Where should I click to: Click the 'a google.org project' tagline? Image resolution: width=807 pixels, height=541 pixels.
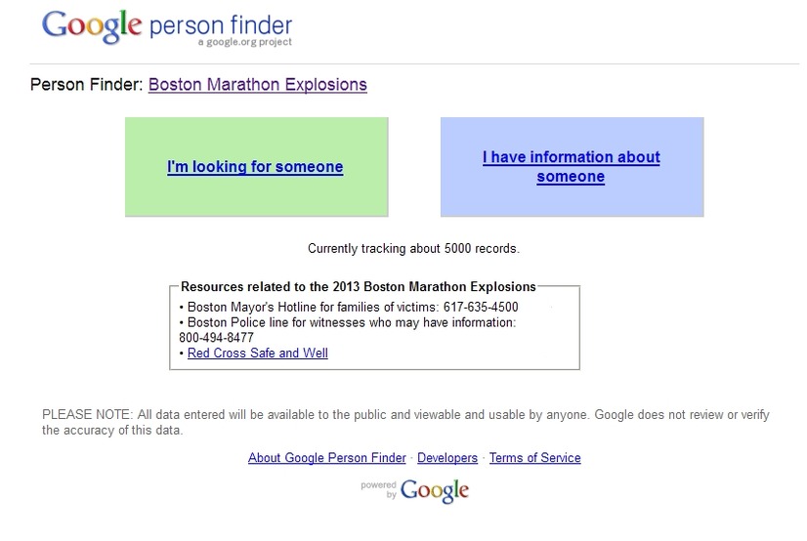click(244, 43)
